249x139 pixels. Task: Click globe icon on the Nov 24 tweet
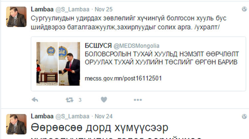pos(244,116)
